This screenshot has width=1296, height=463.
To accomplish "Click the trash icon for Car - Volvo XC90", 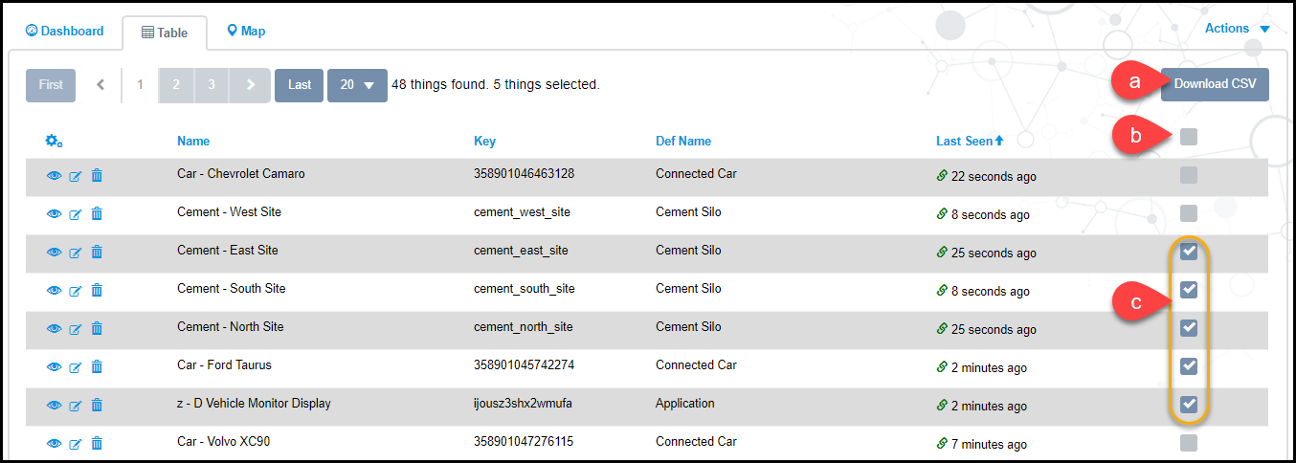I will [x=97, y=443].
